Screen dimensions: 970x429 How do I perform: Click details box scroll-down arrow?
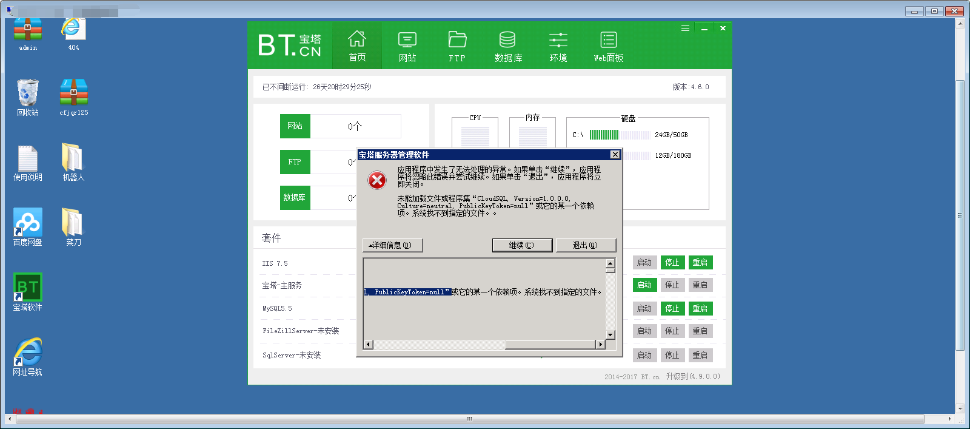point(610,335)
